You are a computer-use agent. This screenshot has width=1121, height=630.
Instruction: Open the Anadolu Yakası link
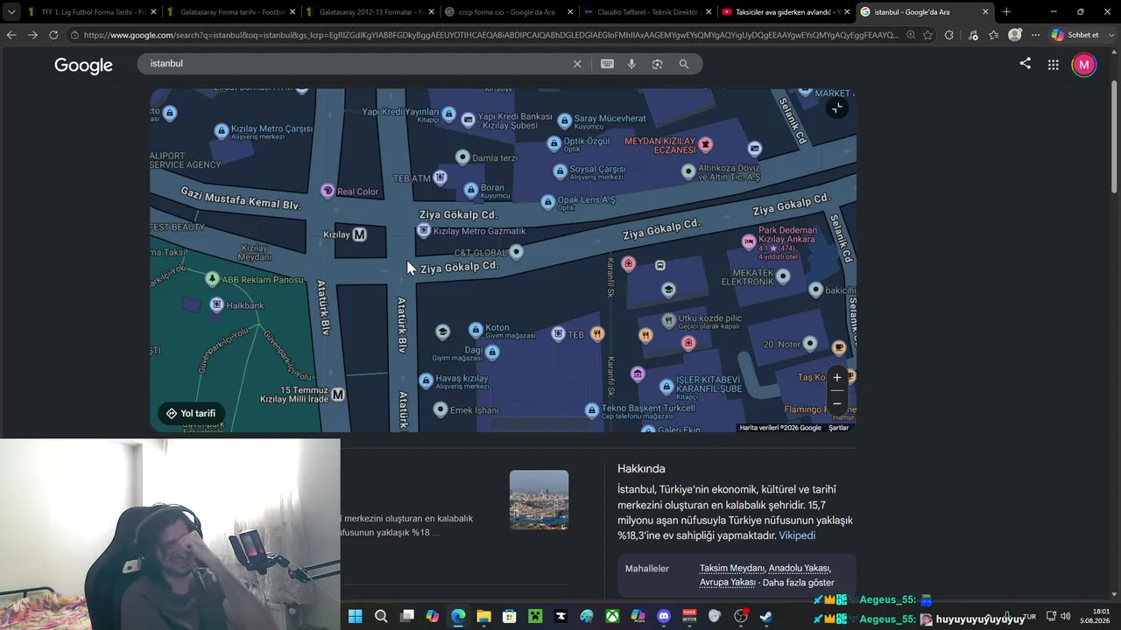tap(800, 569)
